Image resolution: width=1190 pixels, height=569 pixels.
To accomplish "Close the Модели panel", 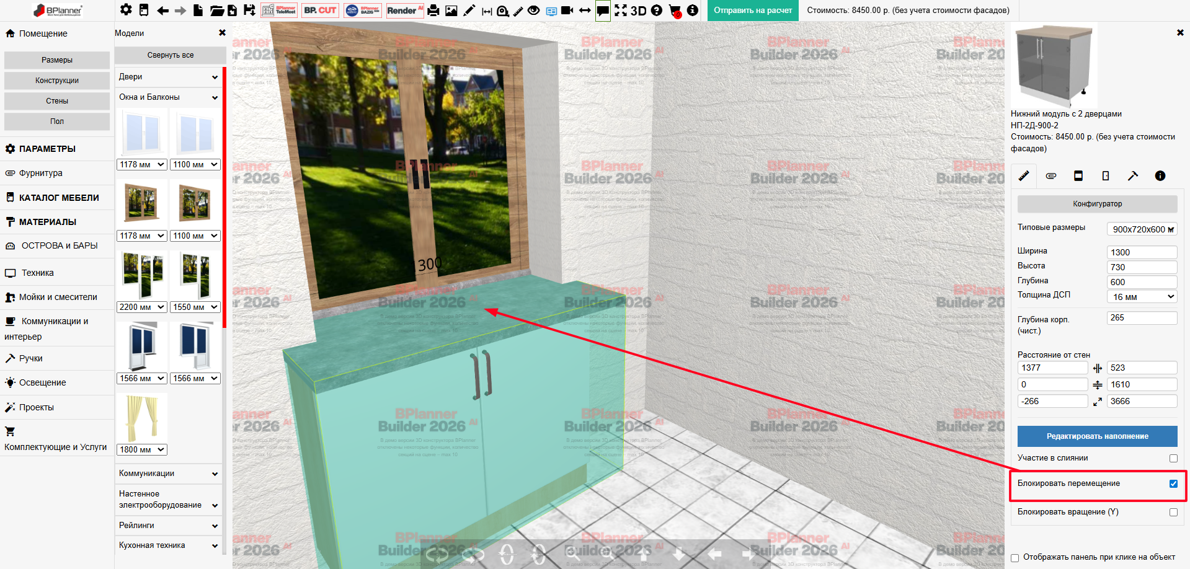I will pos(222,33).
